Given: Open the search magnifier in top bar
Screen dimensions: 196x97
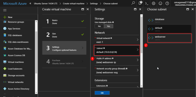Looking at the screenshot, I should click(133, 3).
